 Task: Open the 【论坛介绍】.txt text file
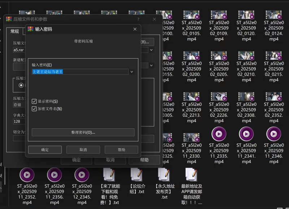[x=137, y=175]
